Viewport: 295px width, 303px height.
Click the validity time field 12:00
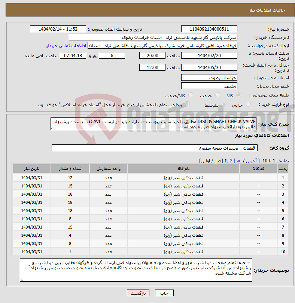[152, 67]
